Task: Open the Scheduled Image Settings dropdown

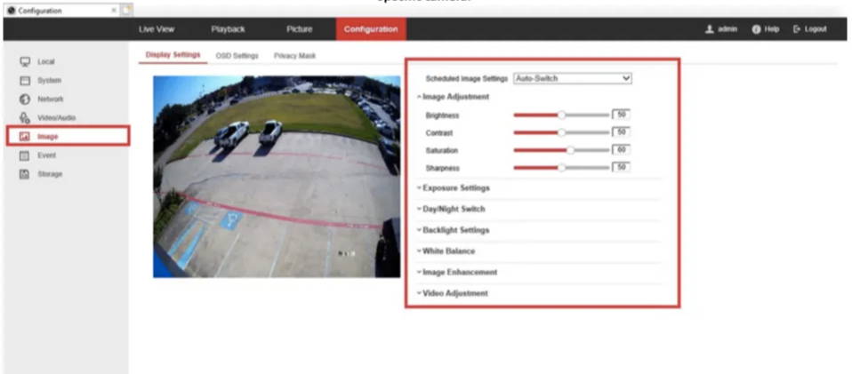Action: tap(573, 79)
